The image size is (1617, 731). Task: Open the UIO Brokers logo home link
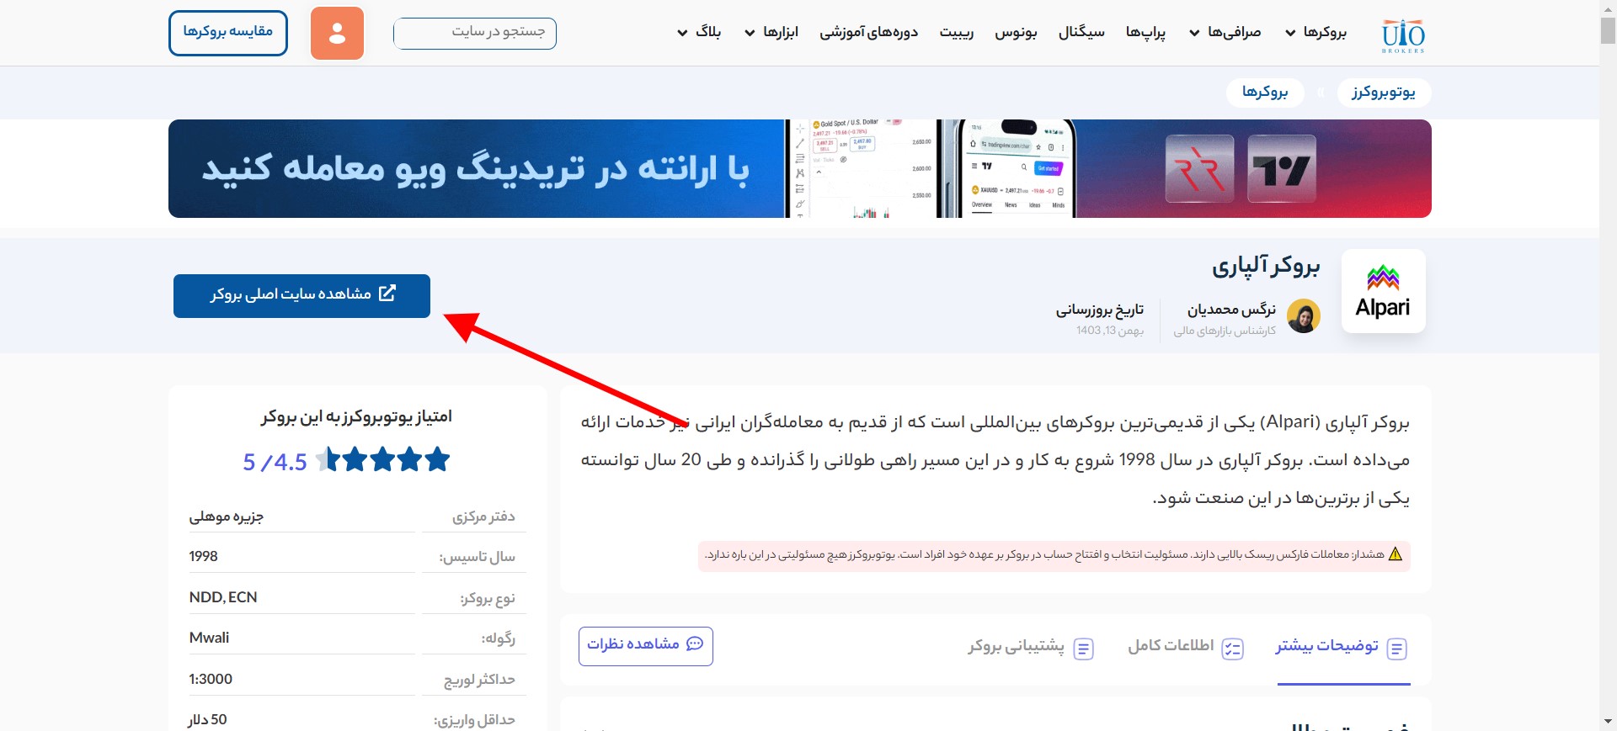pyautogui.click(x=1402, y=35)
